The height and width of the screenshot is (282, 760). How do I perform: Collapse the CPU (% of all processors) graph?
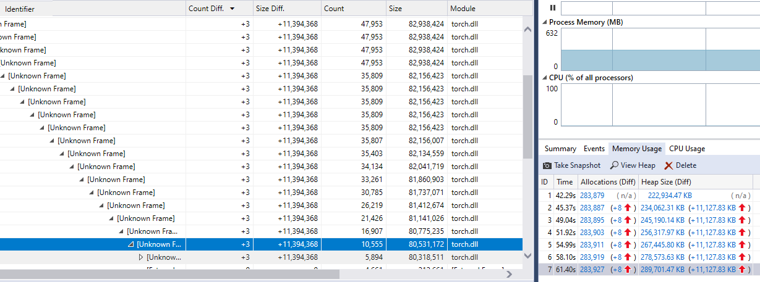[544, 78]
